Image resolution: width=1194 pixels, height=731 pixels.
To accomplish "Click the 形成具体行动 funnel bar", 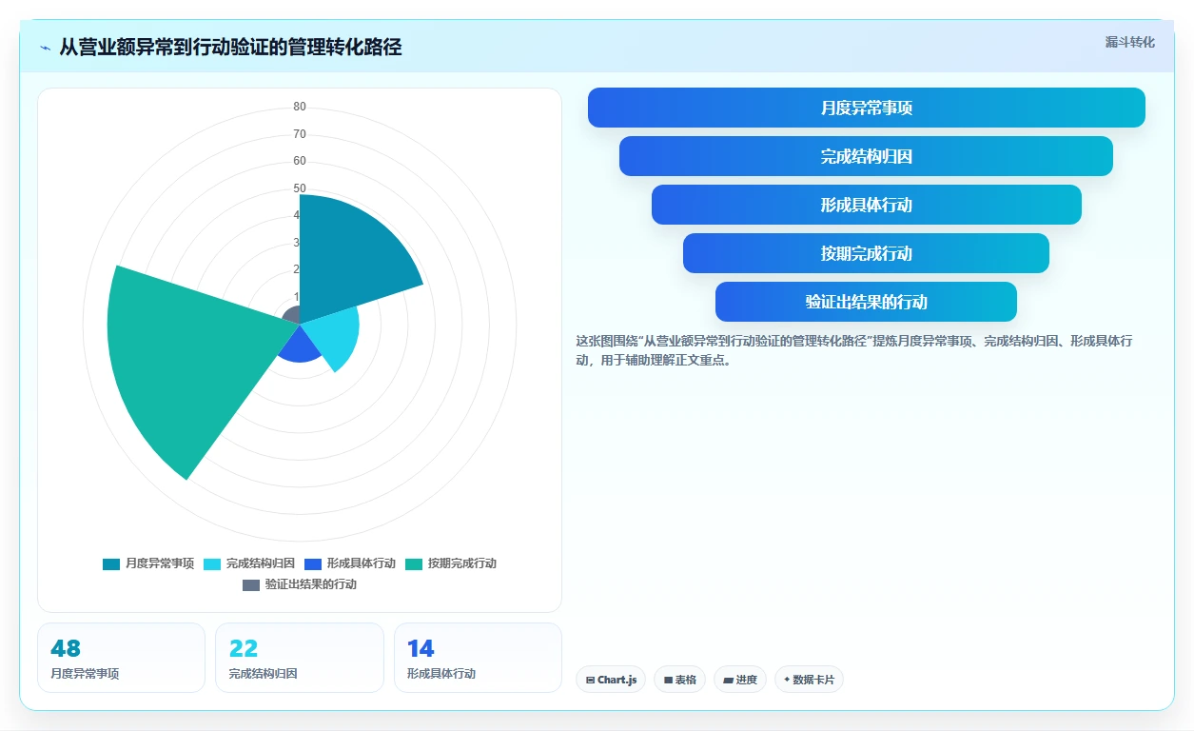I will coord(867,205).
